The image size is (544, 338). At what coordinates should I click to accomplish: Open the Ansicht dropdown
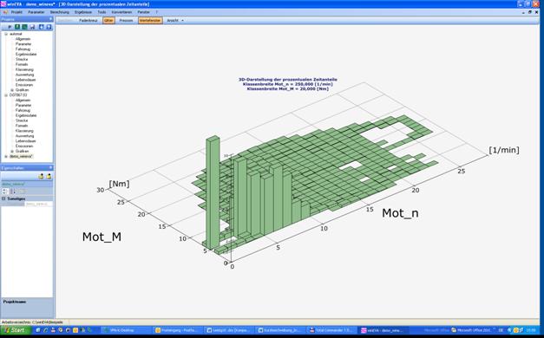click(x=175, y=21)
